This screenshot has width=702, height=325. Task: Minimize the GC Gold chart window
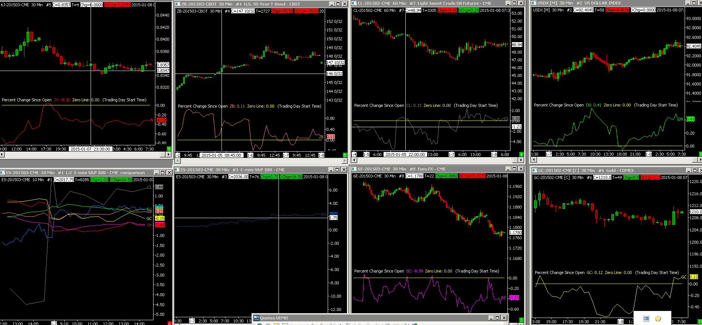click(x=688, y=170)
